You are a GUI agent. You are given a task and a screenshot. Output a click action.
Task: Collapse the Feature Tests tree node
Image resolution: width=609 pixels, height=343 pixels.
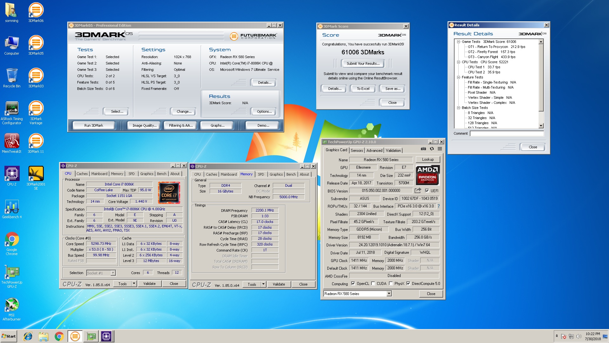click(458, 77)
